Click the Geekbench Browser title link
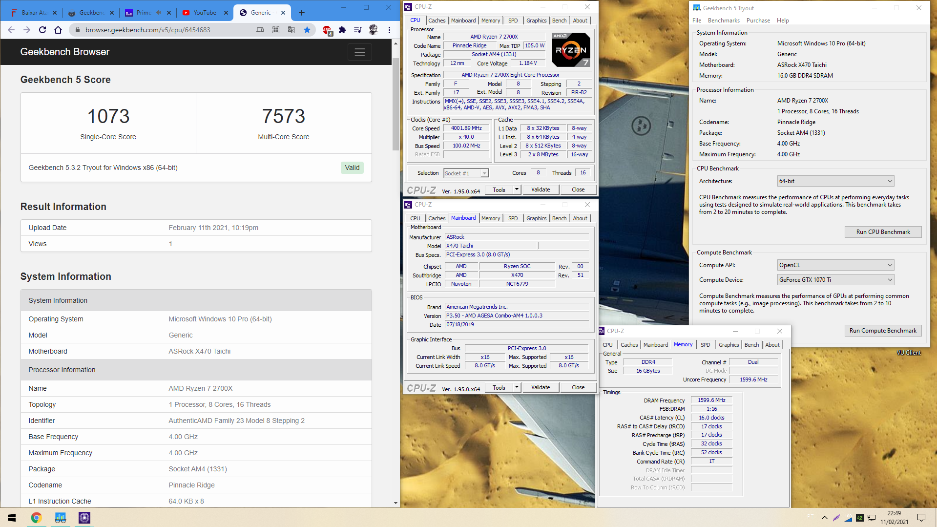 coord(64,52)
